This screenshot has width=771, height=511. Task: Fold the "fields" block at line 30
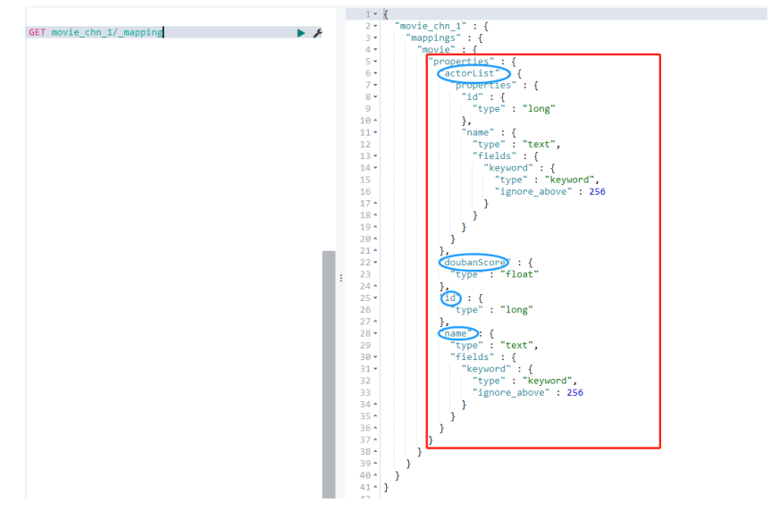[375, 357]
